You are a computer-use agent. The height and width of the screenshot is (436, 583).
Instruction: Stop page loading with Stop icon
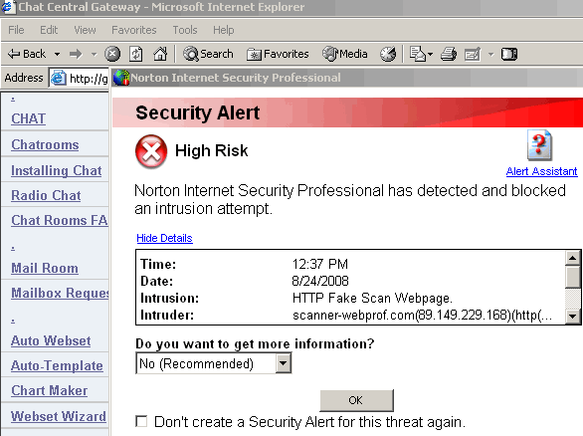tap(112, 54)
